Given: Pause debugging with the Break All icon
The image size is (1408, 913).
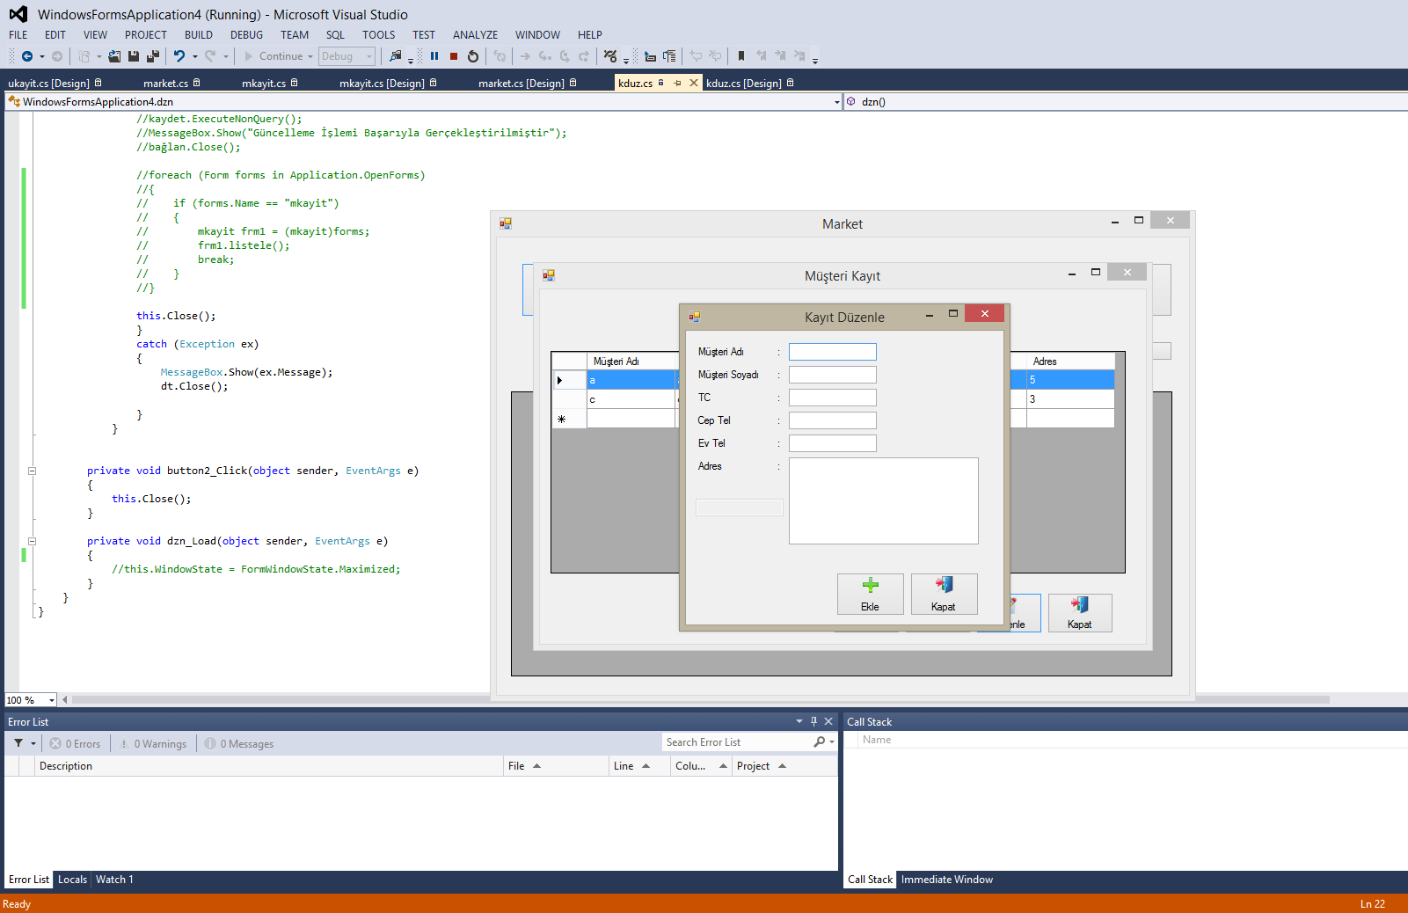Looking at the screenshot, I should [x=434, y=56].
